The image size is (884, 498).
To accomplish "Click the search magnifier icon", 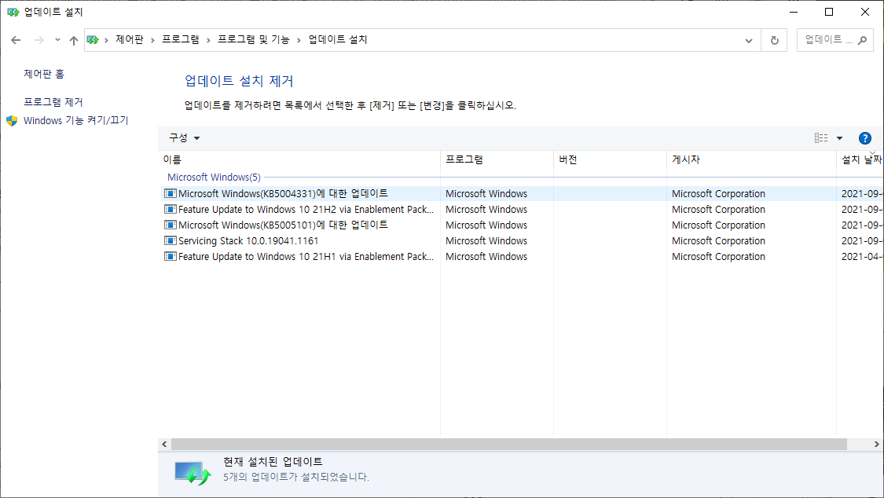I will tap(862, 40).
